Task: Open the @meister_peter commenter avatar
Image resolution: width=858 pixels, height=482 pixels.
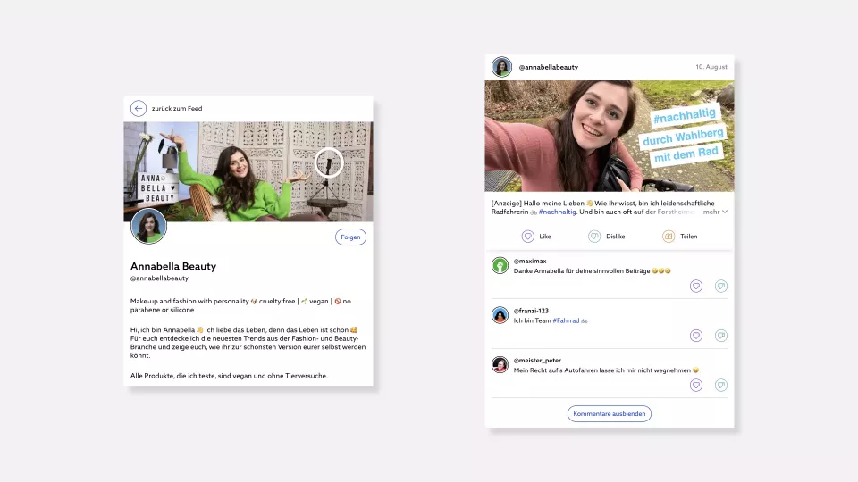Action: click(x=500, y=364)
